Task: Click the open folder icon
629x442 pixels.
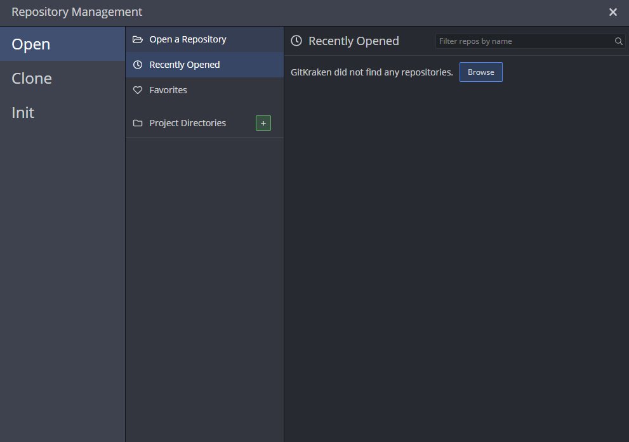Action: point(138,39)
